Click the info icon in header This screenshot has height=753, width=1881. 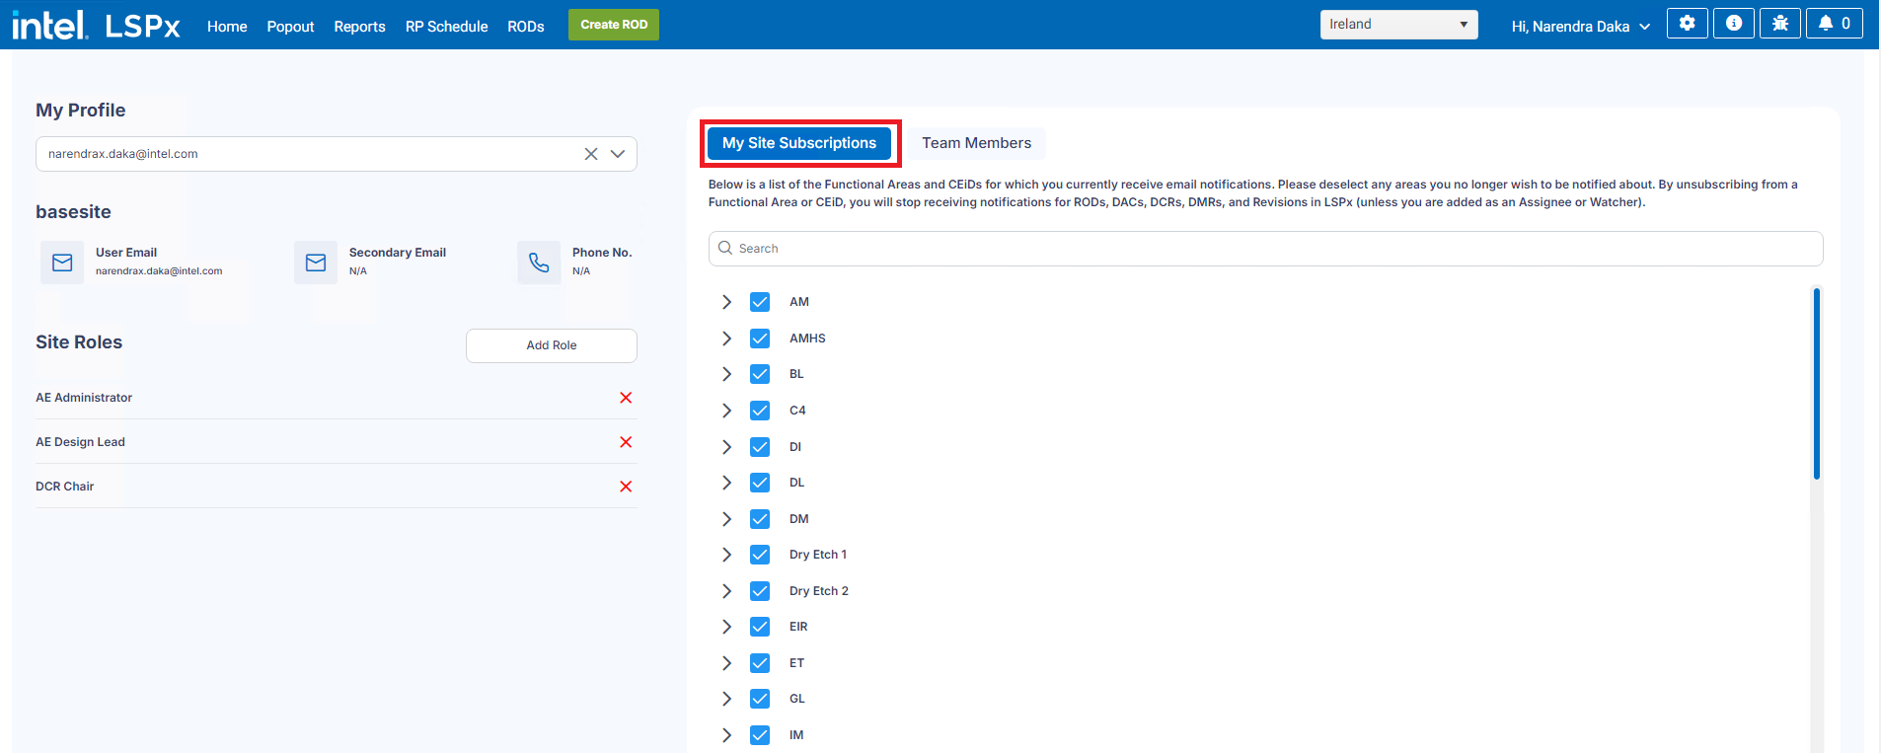(x=1733, y=24)
